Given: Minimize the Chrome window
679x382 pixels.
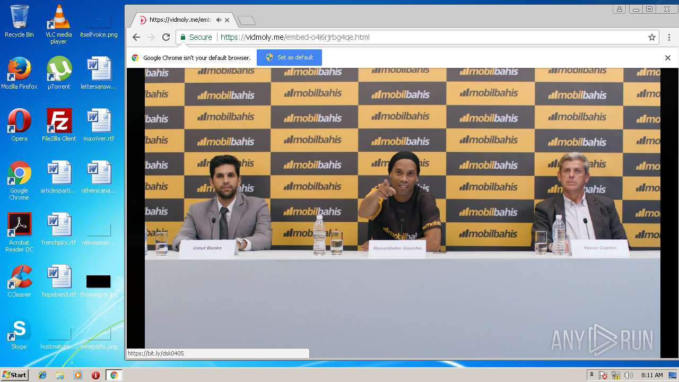Looking at the screenshot, I should coord(636,9).
